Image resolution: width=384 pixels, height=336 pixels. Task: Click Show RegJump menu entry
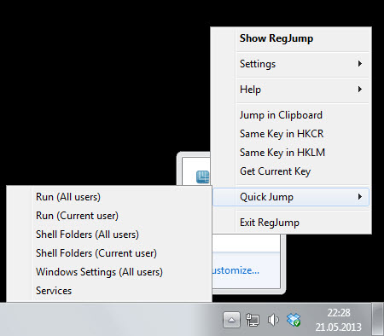tap(291, 38)
